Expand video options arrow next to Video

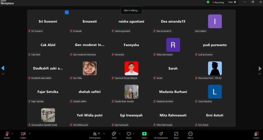coord(30,133)
